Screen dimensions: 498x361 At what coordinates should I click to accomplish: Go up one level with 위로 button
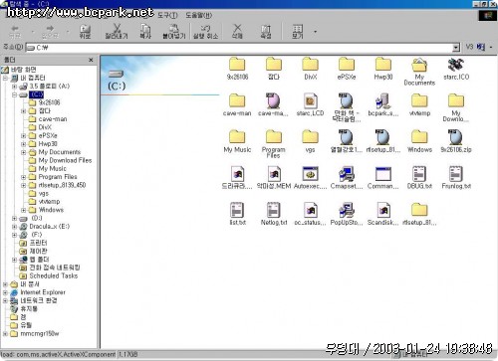85,31
